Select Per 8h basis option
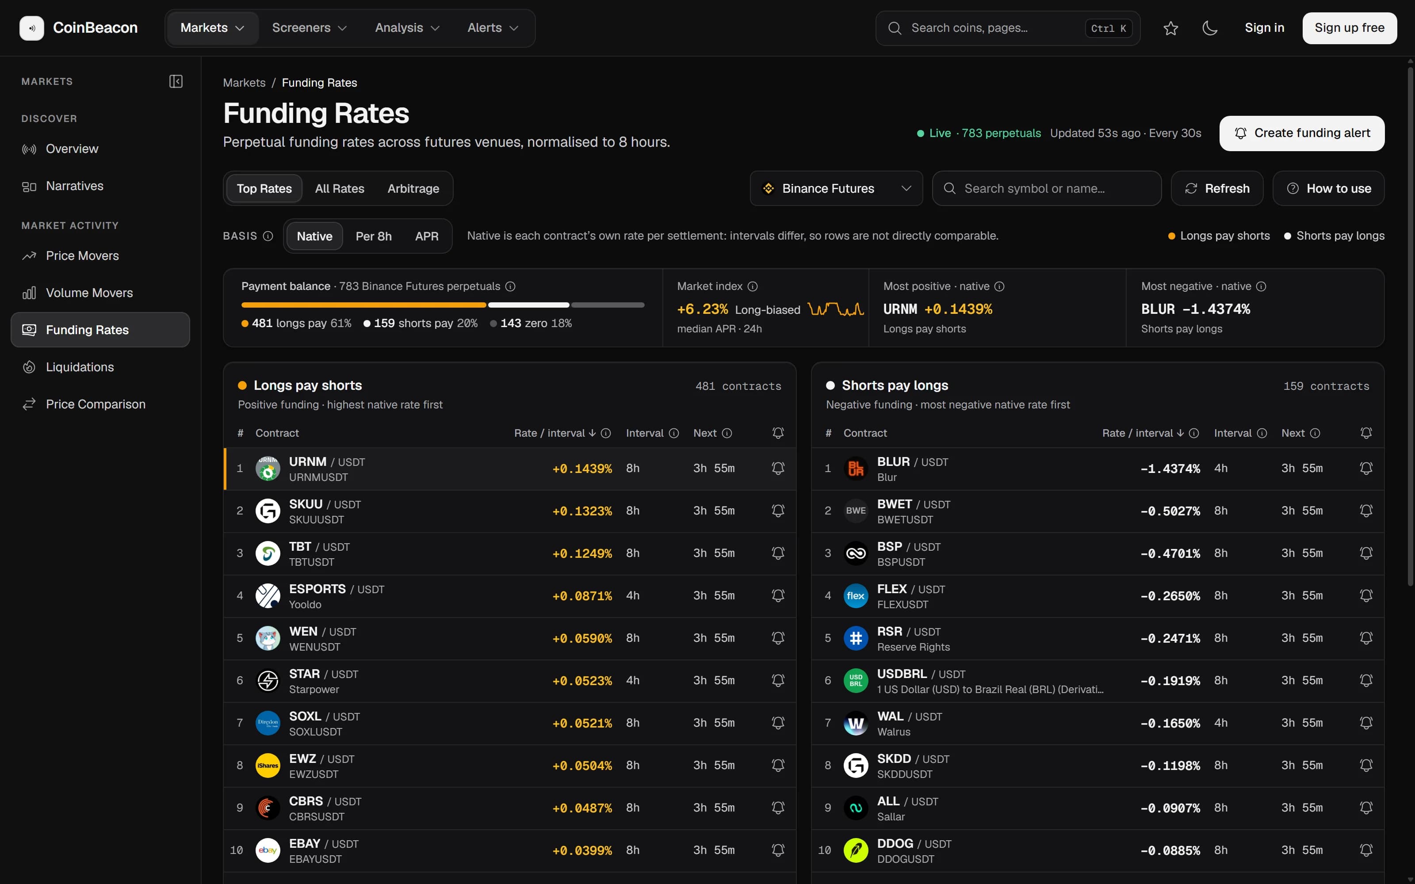This screenshot has height=884, width=1415. 374,236
